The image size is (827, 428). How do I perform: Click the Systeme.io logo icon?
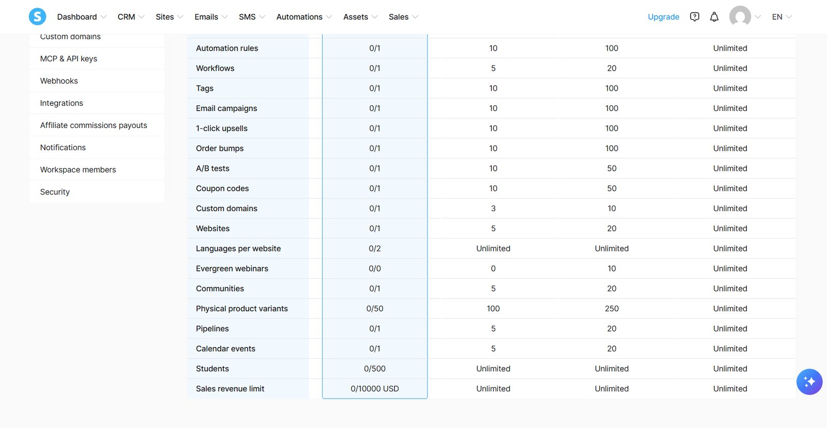point(37,17)
